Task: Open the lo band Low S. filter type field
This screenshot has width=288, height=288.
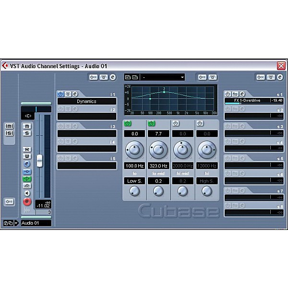Action: pyautogui.click(x=134, y=181)
